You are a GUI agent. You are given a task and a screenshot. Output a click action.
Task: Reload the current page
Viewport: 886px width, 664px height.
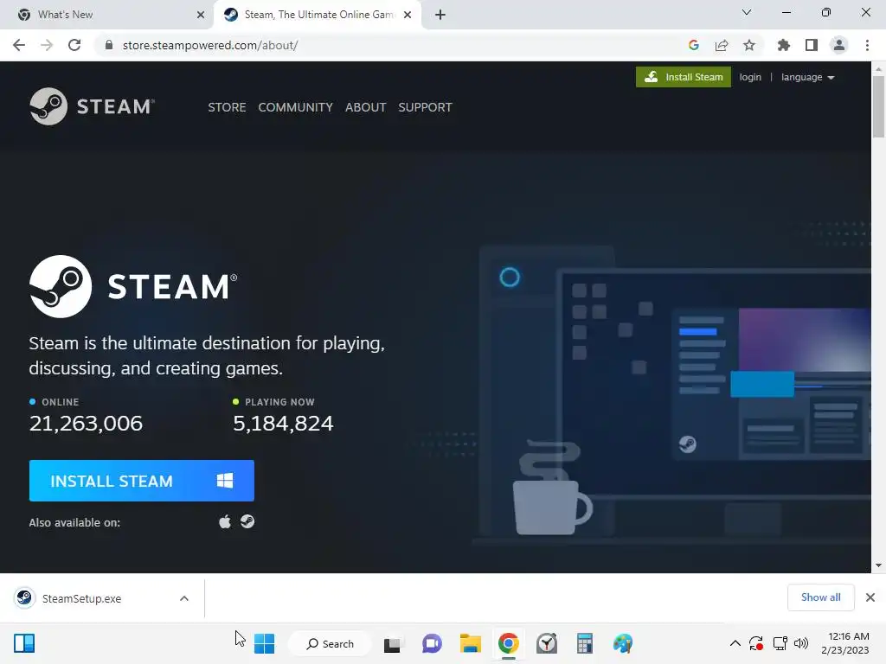[74, 45]
